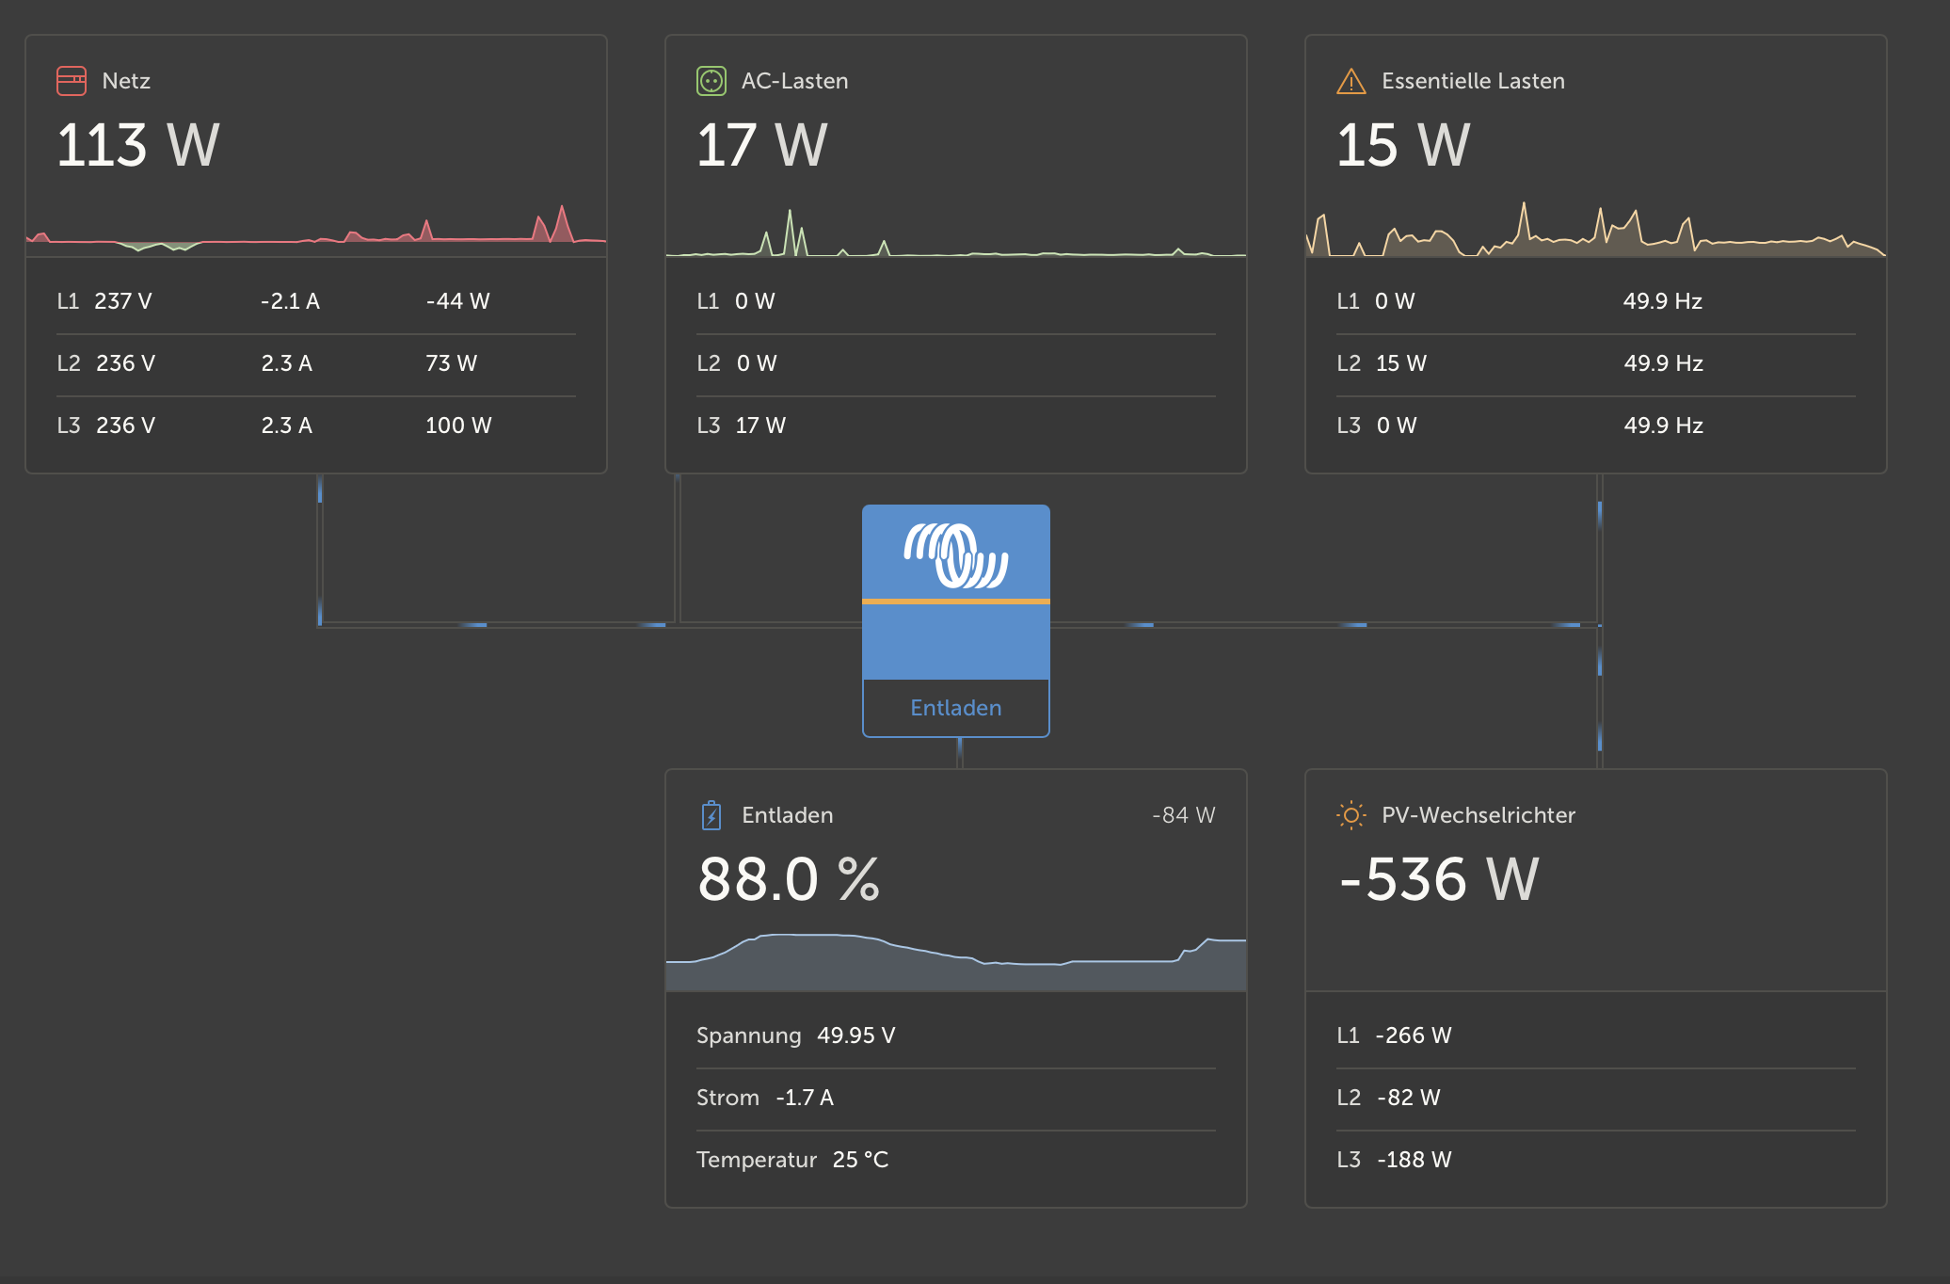The image size is (1950, 1284).
Task: Click the Victron logo on inverter tile
Action: (x=955, y=555)
